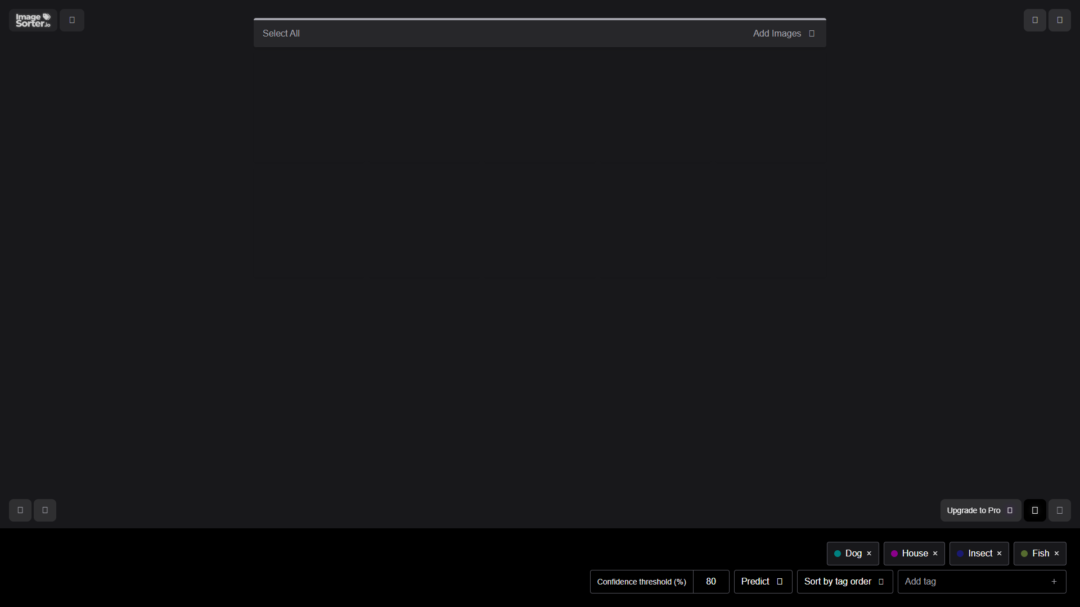Remove the Dog tag with its × icon
This screenshot has height=607, width=1080.
869,554
